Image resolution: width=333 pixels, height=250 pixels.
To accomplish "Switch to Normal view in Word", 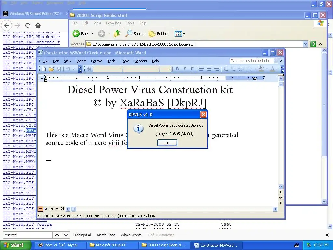I will pos(40,209).
